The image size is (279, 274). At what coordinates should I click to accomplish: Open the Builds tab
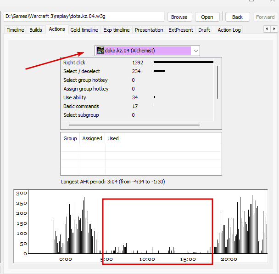point(36,30)
